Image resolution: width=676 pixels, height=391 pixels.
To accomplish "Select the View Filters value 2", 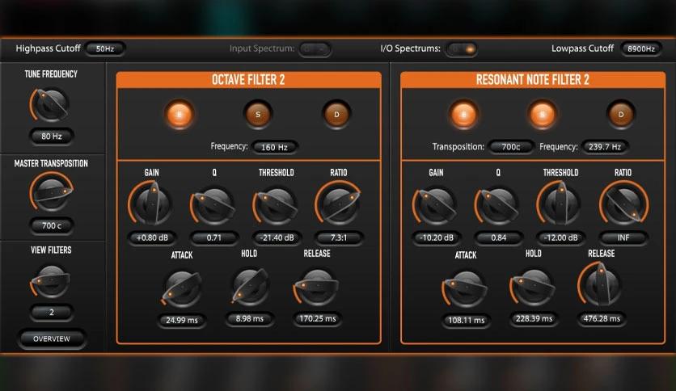I will click(52, 312).
